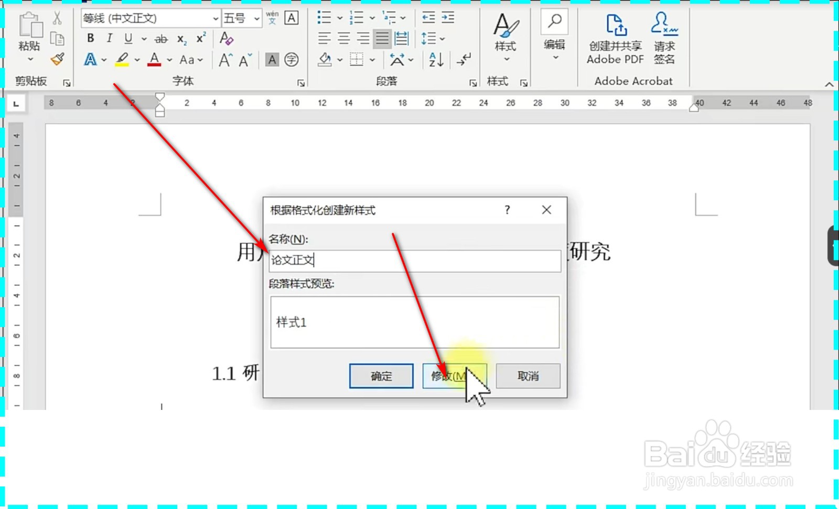
Task: Decrease font size with shrink icon
Action: click(245, 60)
